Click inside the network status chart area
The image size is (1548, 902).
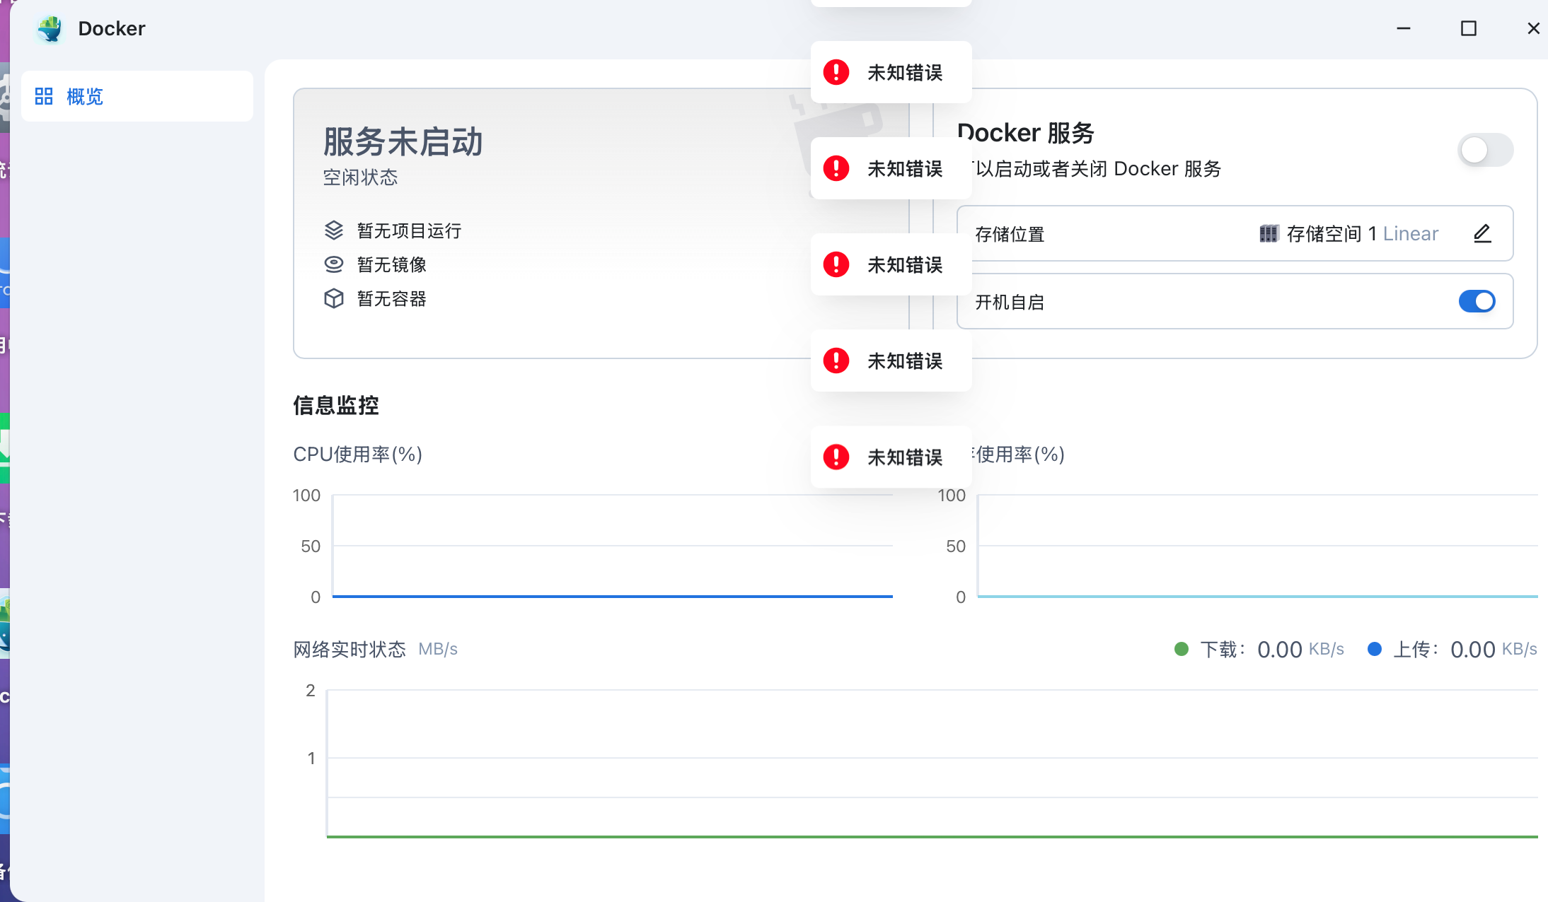pyautogui.click(x=932, y=763)
